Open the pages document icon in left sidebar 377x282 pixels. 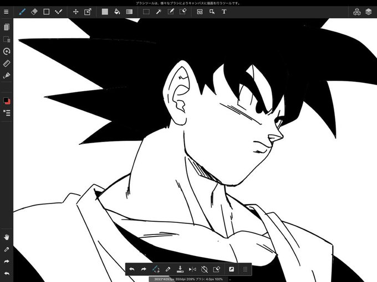[7, 27]
